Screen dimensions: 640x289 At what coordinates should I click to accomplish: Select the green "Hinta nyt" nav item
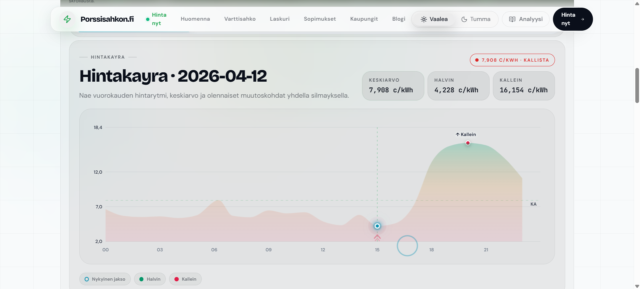156,19
